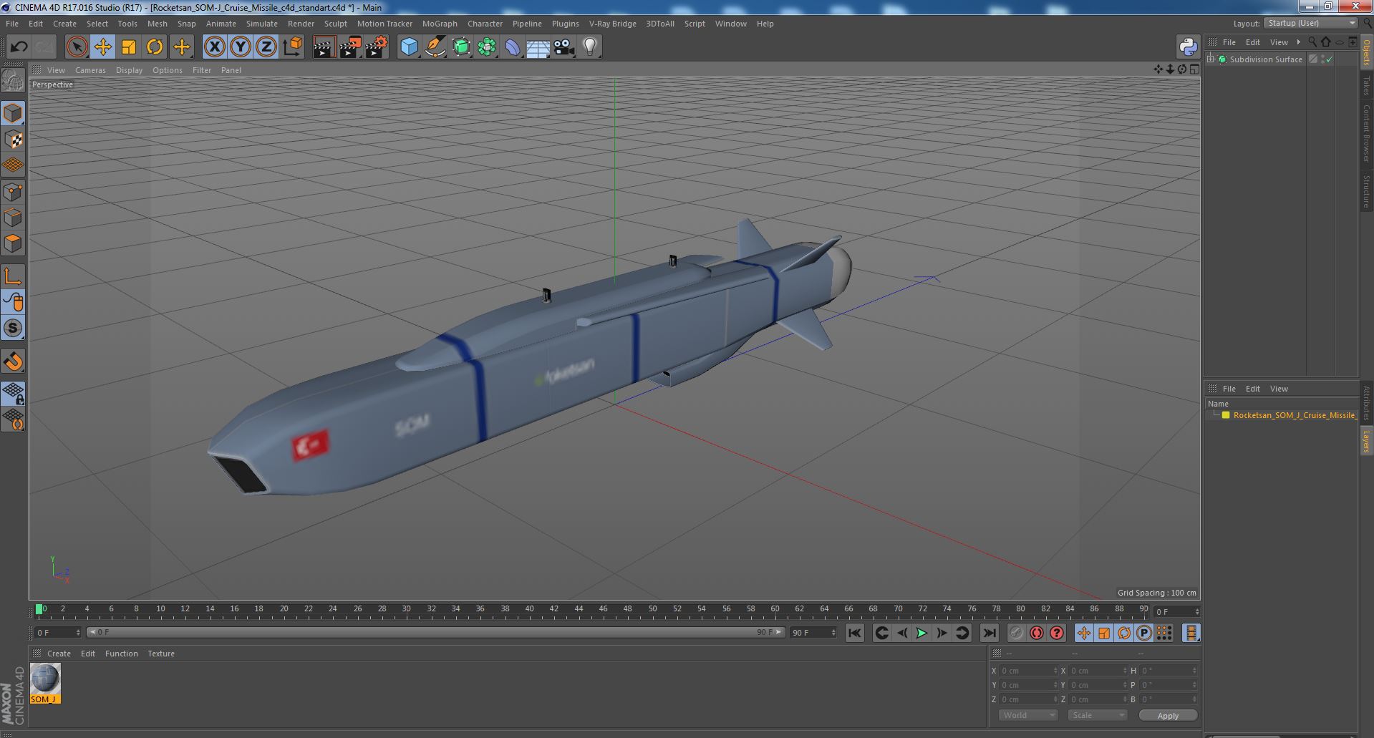Render the active view
The image size is (1374, 738).
point(324,47)
